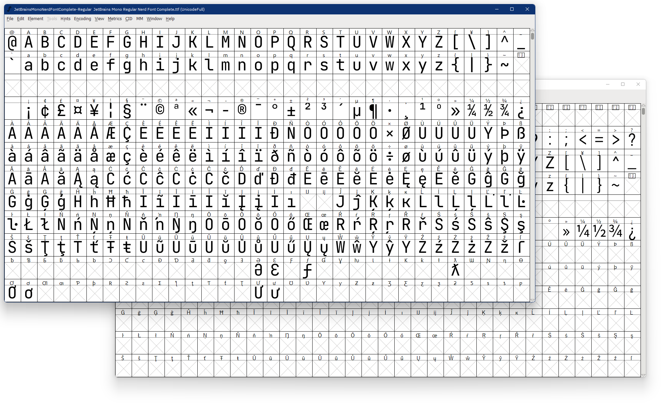
Task: Select the uppercase G glyph cell
Action: (x=127, y=40)
